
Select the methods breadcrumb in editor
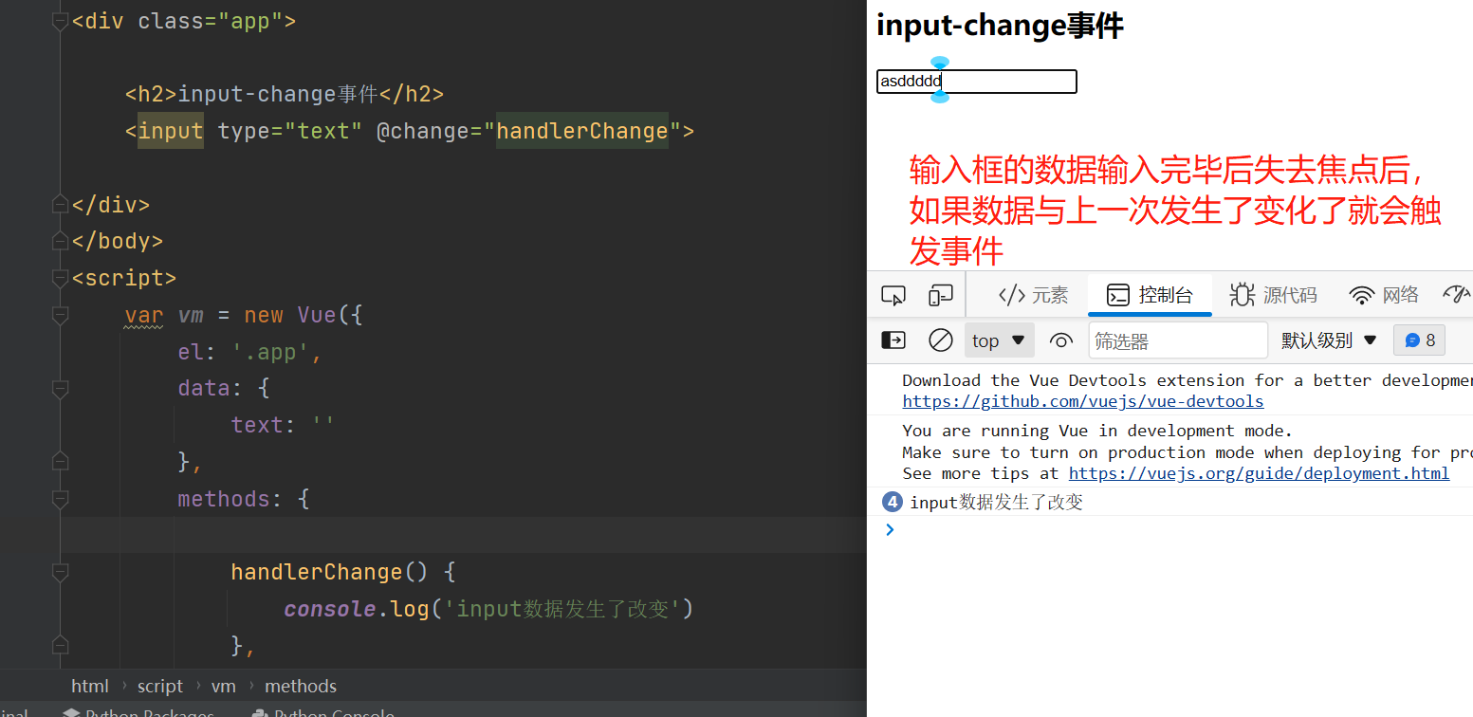tap(301, 686)
